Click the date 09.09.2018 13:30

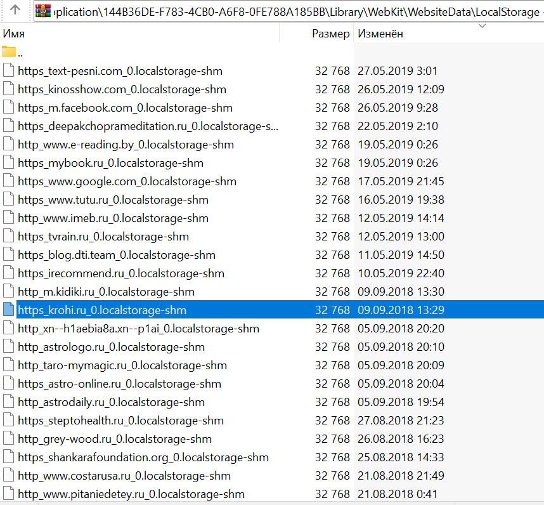point(401,292)
